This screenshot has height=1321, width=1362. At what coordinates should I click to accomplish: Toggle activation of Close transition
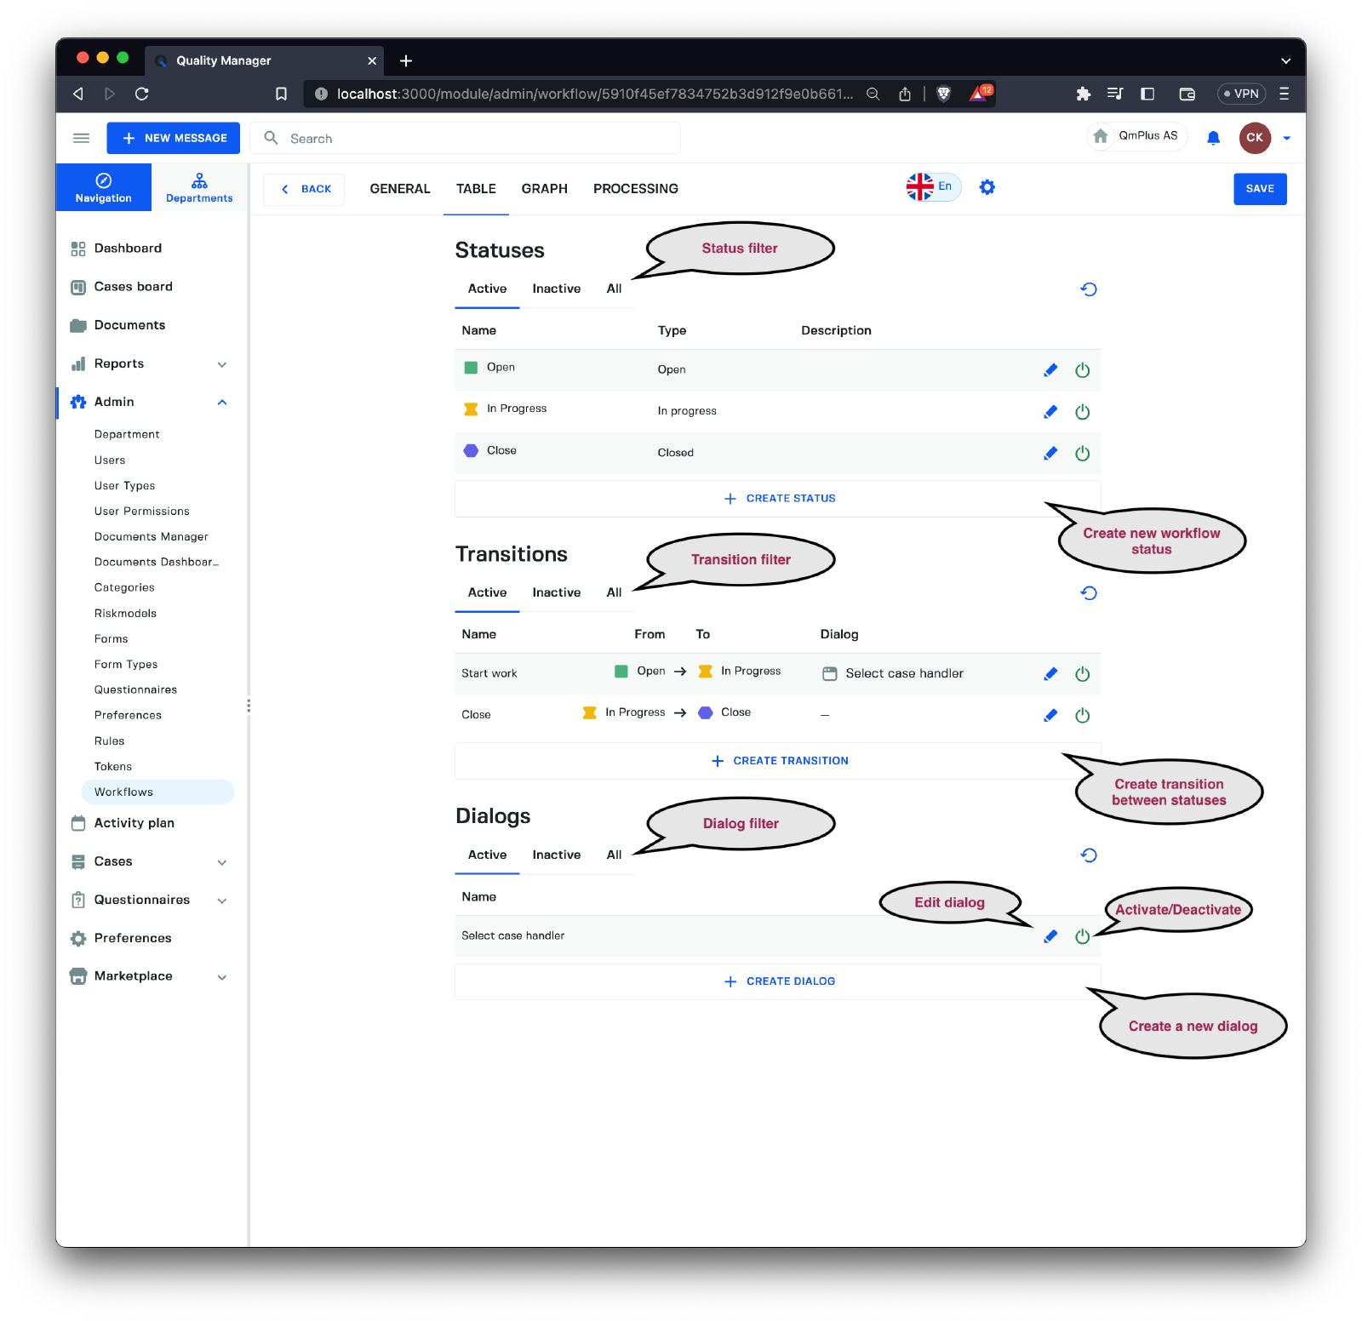pyautogui.click(x=1082, y=716)
